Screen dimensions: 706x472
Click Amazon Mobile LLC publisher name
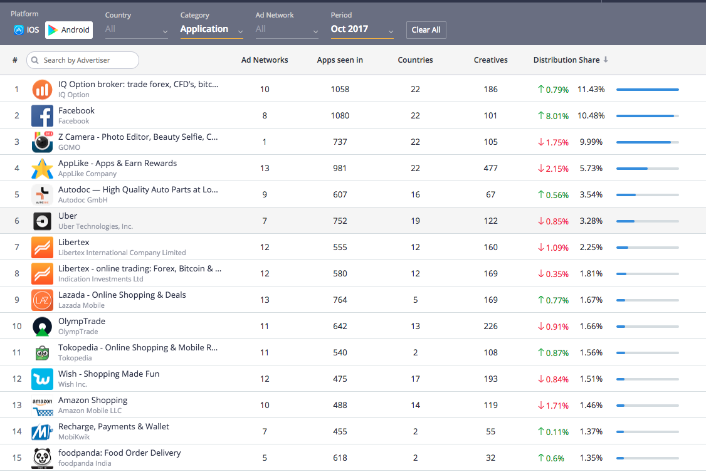tap(90, 411)
